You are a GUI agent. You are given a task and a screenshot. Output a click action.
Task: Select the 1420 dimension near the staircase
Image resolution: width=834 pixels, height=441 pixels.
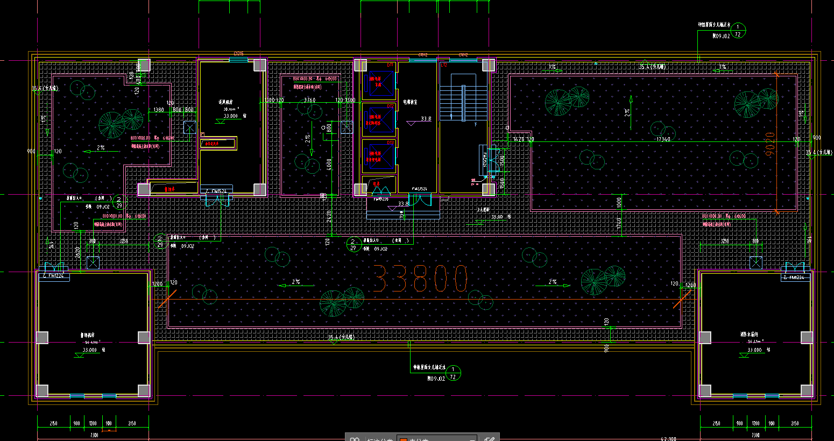[x=519, y=139]
